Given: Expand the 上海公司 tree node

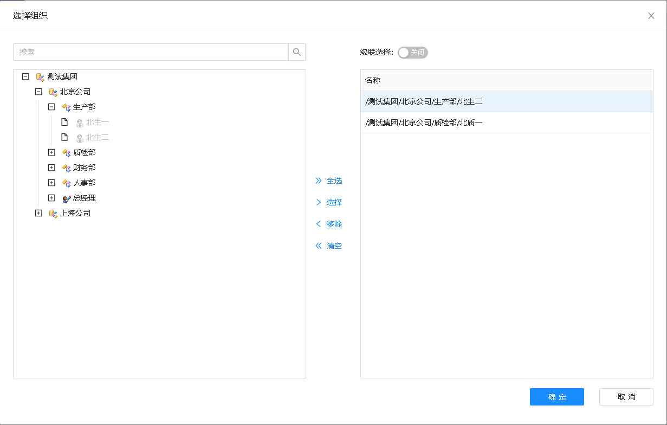Looking at the screenshot, I should 38,214.
